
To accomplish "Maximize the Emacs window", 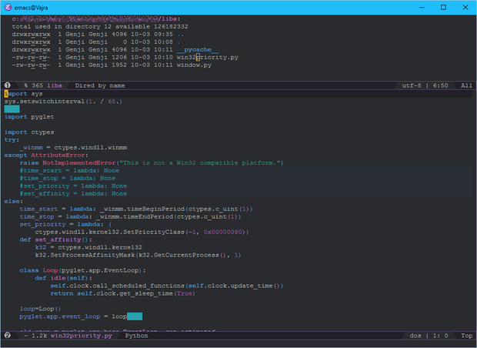I will click(x=443, y=7).
